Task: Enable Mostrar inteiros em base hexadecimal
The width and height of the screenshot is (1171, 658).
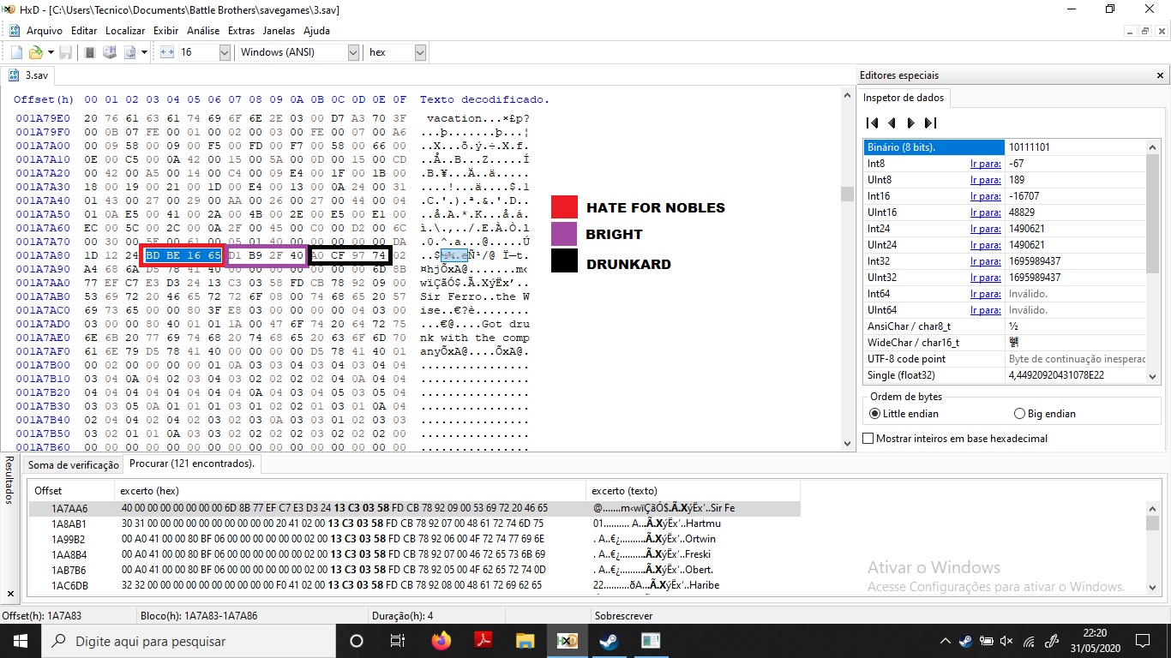Action: [x=955, y=439]
